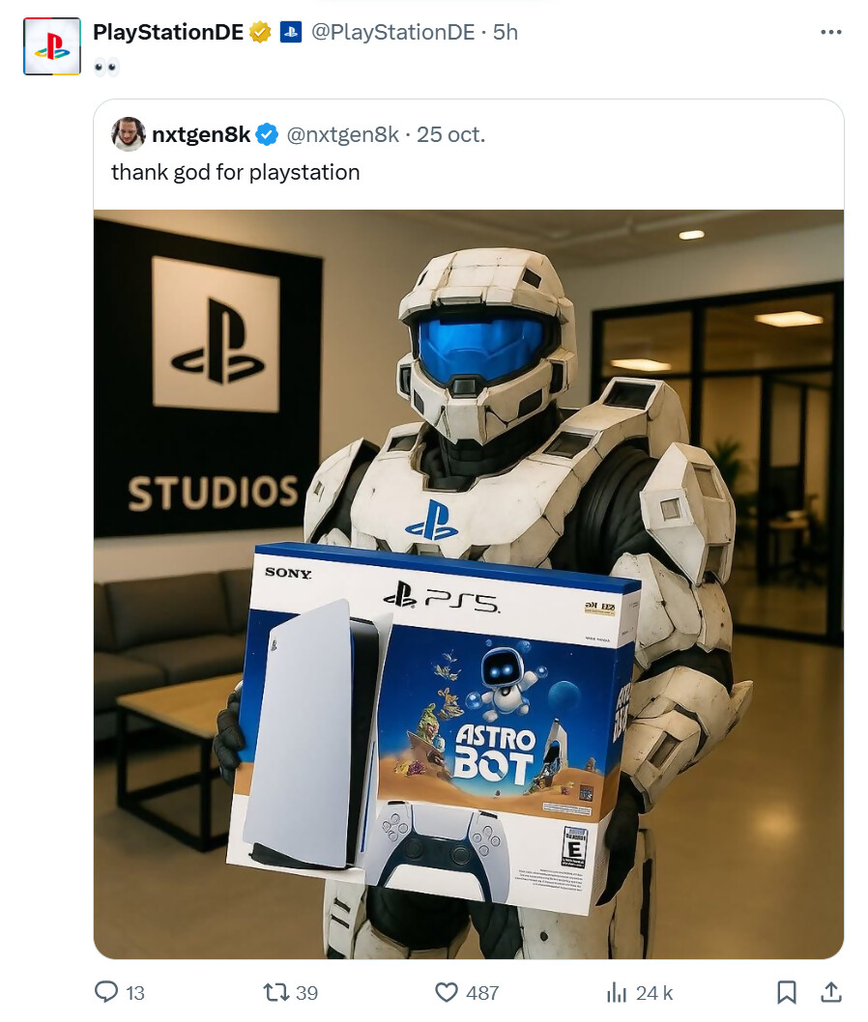Open the @nxtgen8k handle in quoted post
Viewport: 868px width, 1022px height.
coord(342,134)
